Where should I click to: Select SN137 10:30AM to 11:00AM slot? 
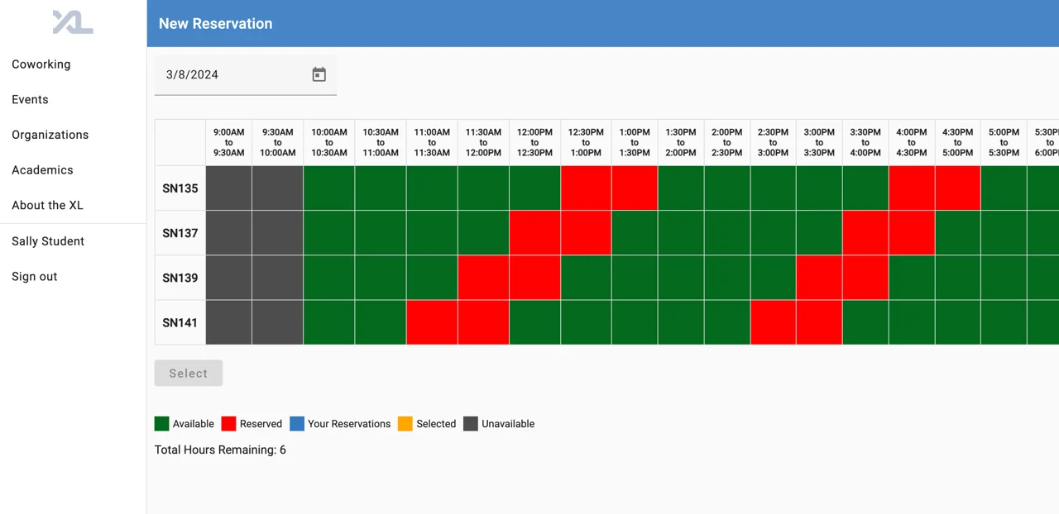point(381,233)
